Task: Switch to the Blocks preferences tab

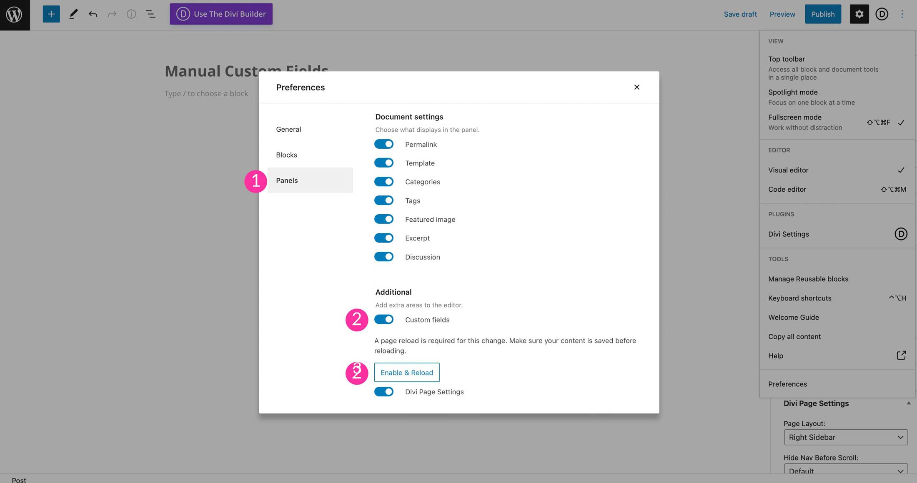Action: 286,155
